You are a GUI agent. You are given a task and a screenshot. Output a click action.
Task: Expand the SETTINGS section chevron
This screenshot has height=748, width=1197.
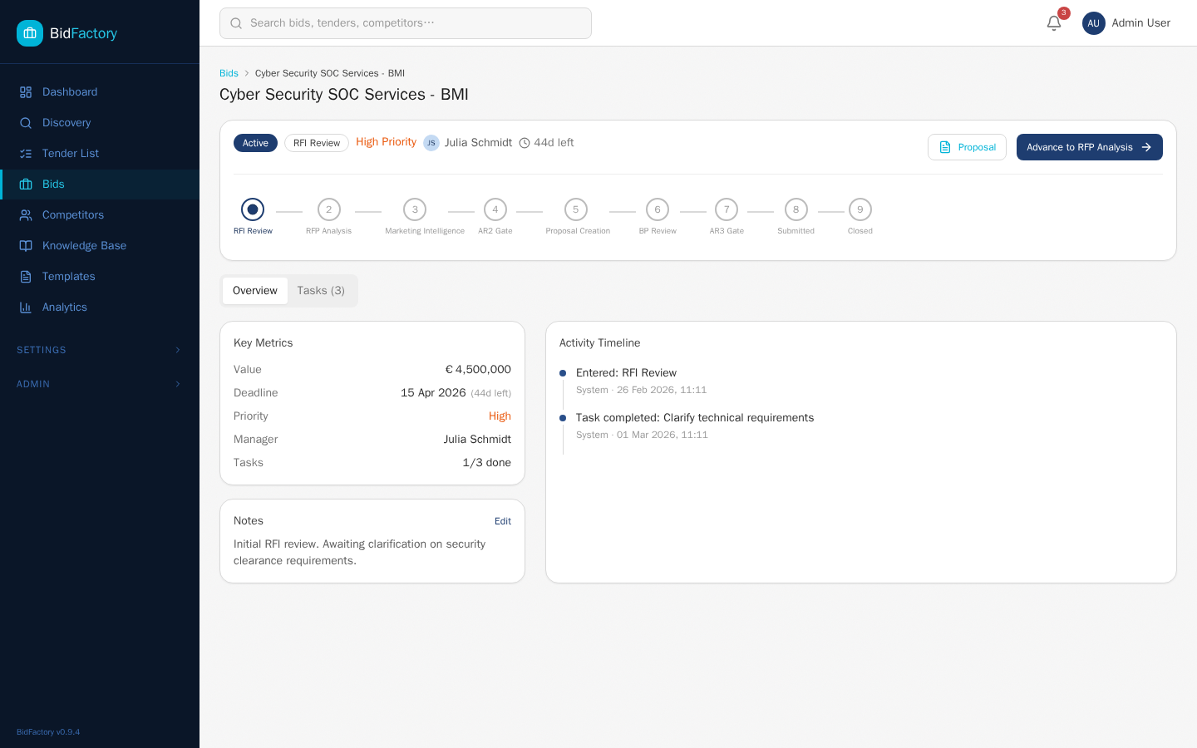(x=177, y=350)
